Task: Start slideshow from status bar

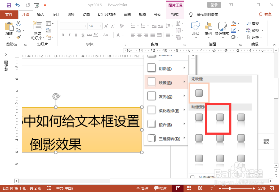Action: (211, 188)
